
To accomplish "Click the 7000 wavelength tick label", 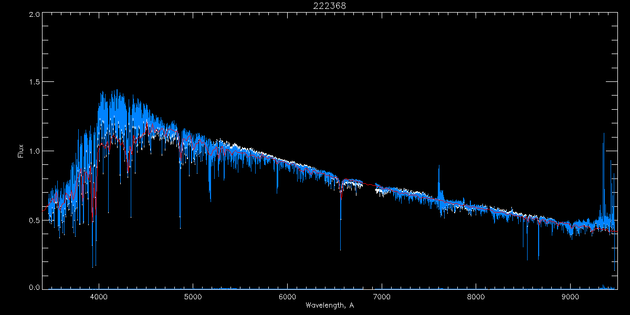I will [382, 296].
